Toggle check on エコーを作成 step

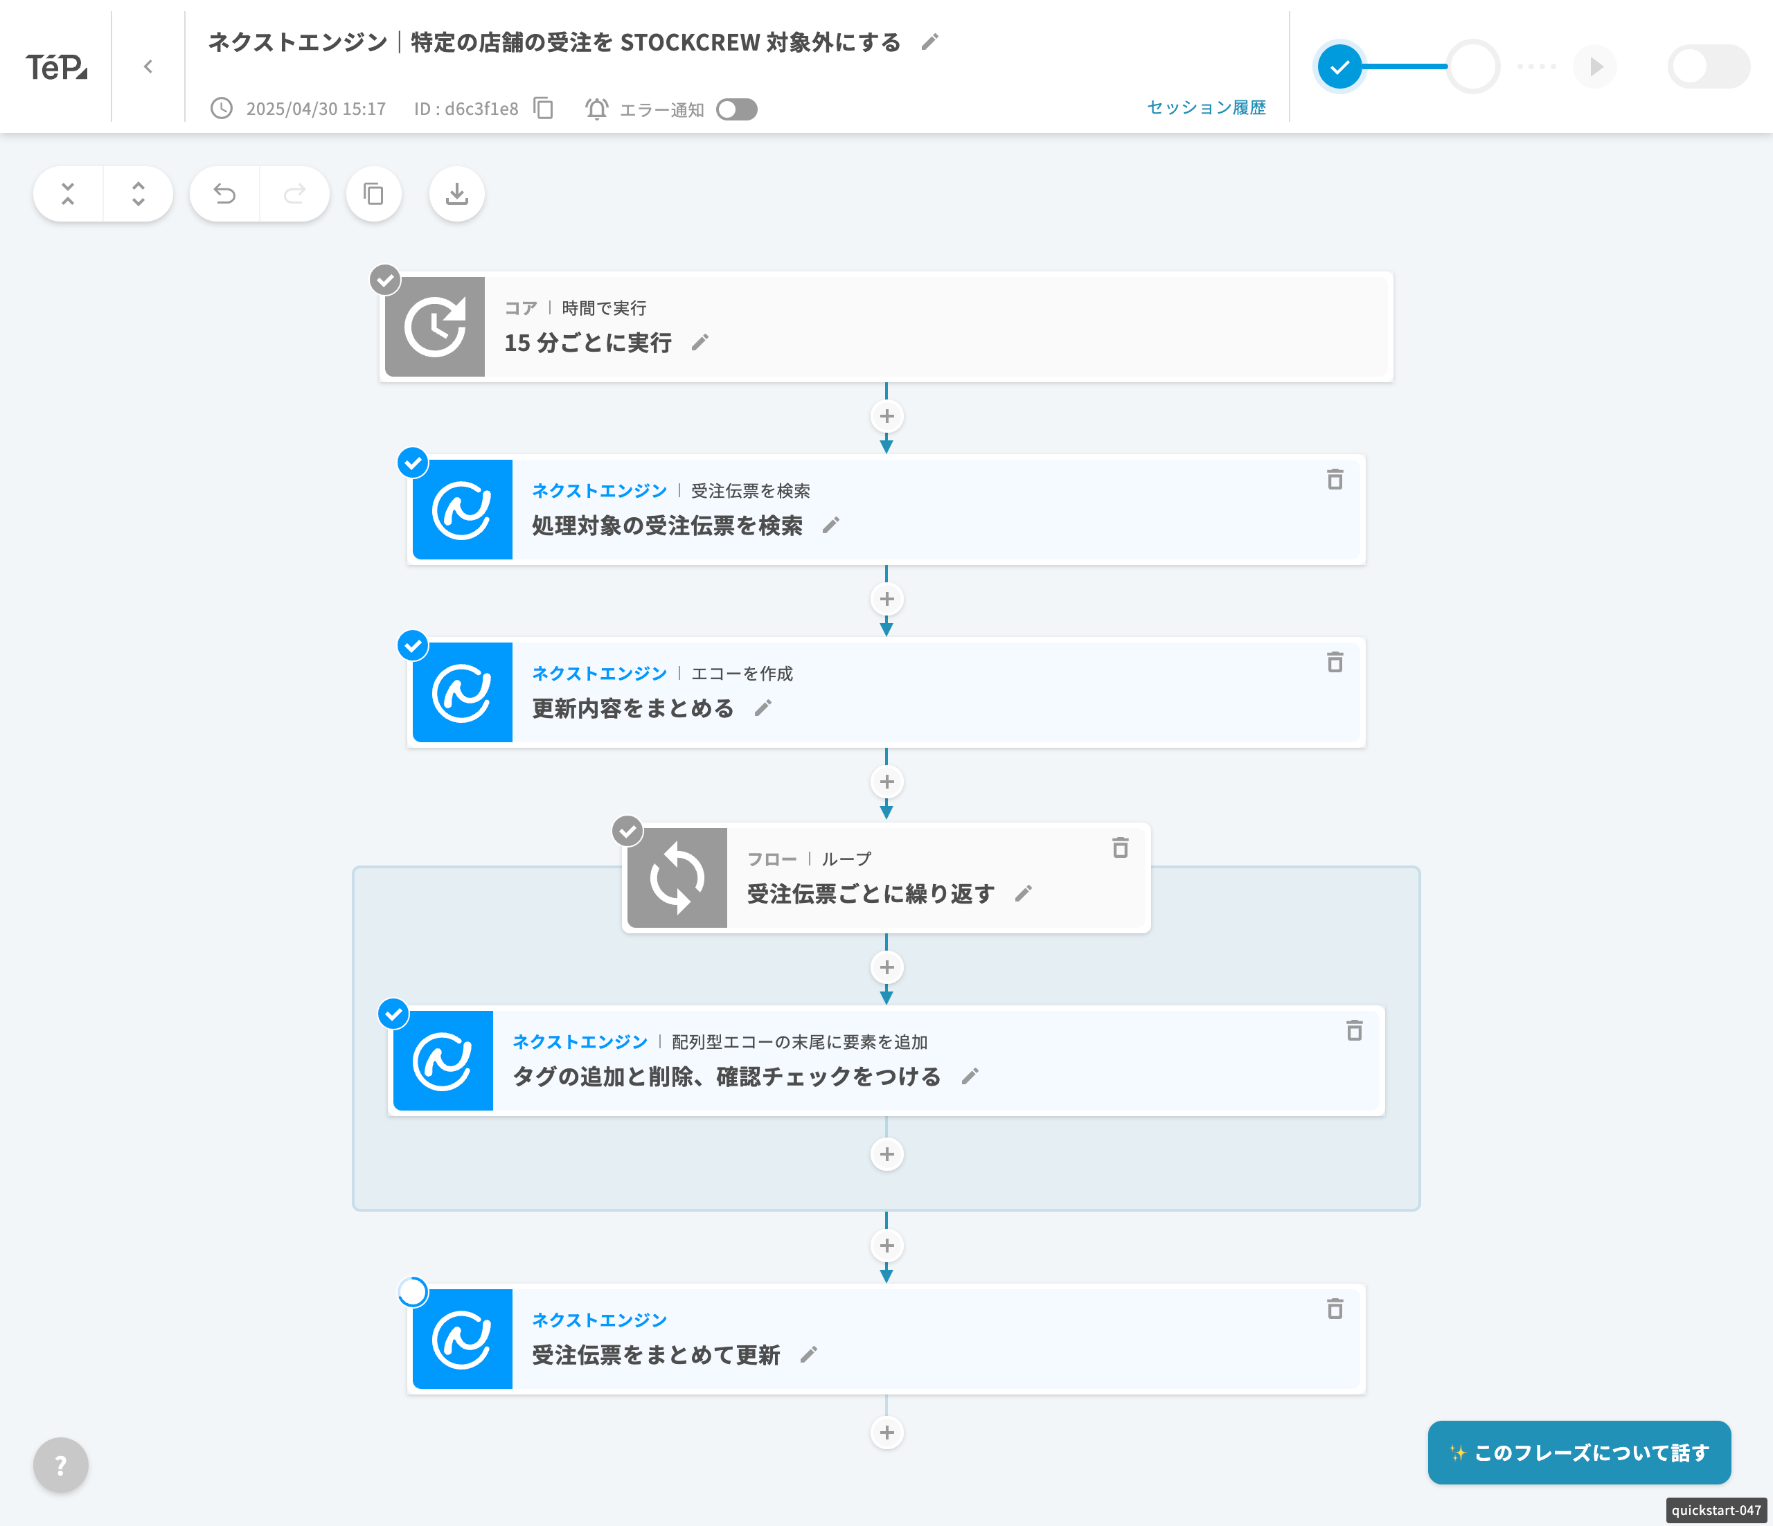(413, 645)
